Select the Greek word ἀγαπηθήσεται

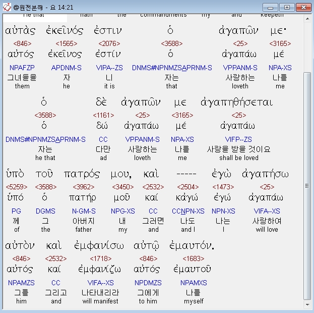click(237, 102)
